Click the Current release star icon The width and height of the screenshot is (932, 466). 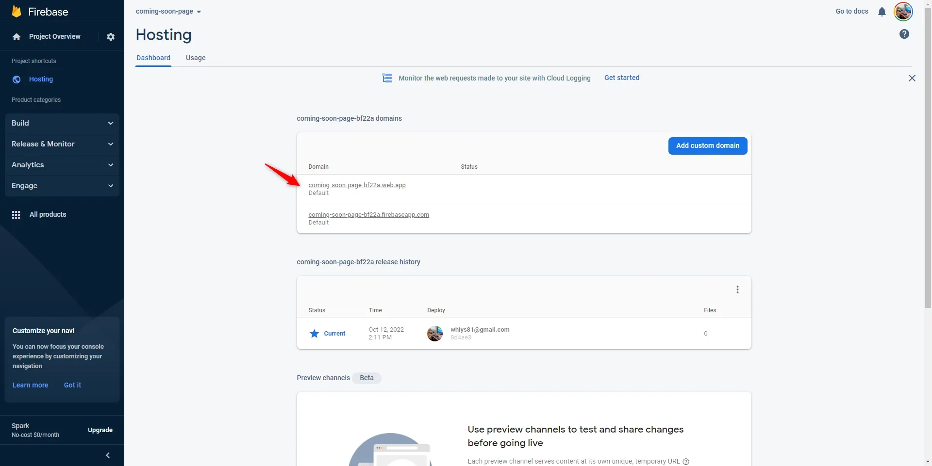click(x=315, y=334)
